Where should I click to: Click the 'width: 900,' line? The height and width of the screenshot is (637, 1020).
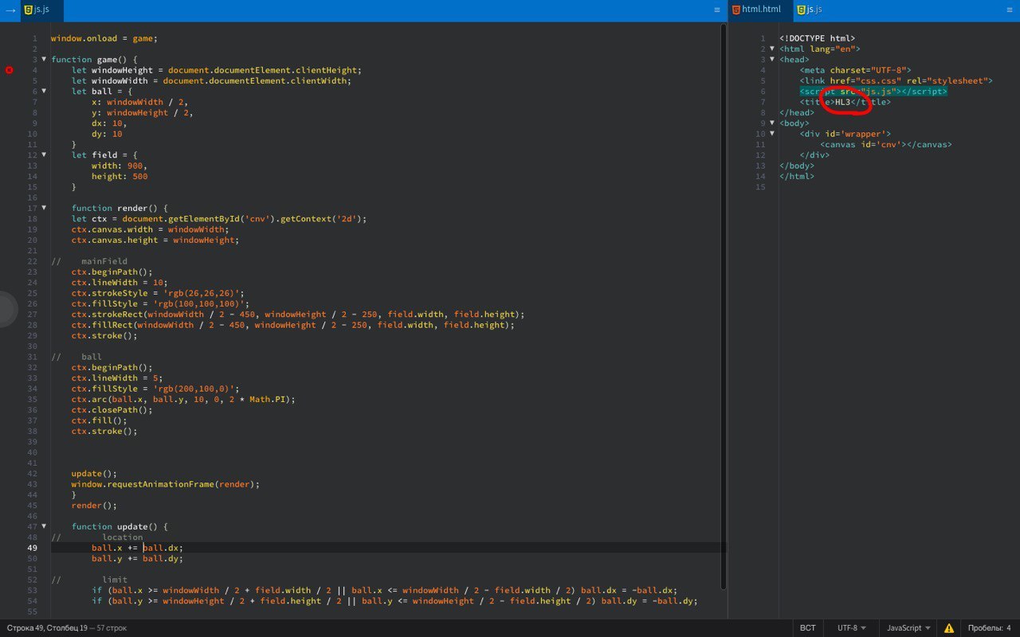pos(120,166)
